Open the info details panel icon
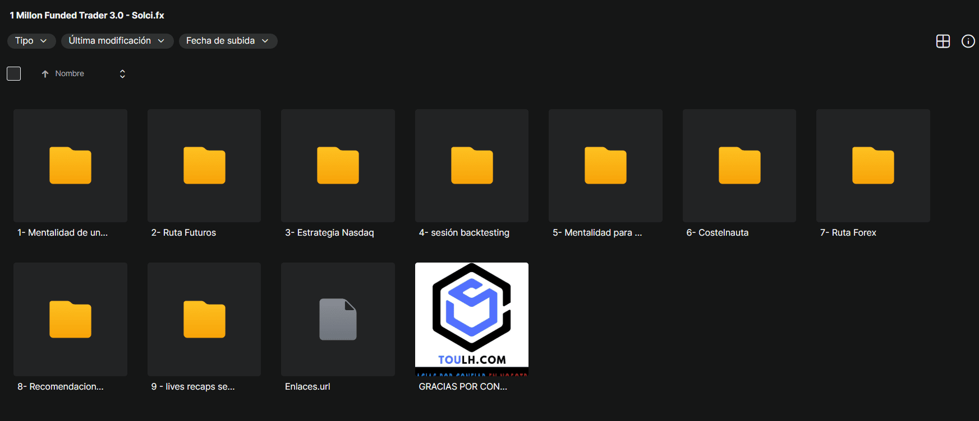The image size is (979, 421). (x=968, y=41)
